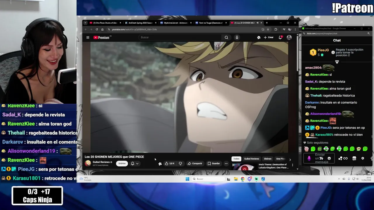Open Chrome from the taskbar

pos(243,179)
